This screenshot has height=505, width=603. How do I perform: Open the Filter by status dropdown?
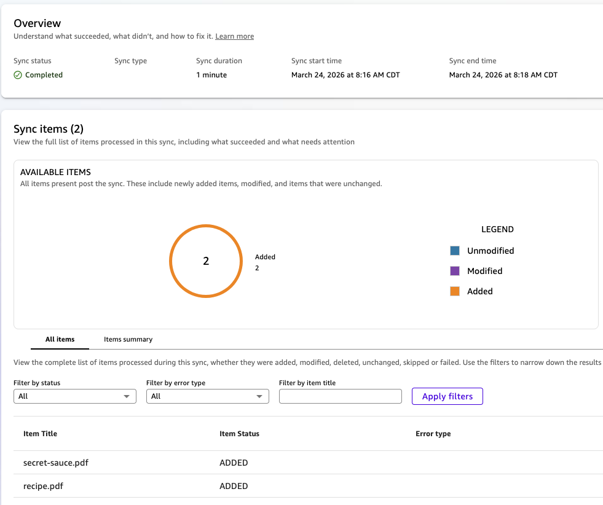[75, 396]
